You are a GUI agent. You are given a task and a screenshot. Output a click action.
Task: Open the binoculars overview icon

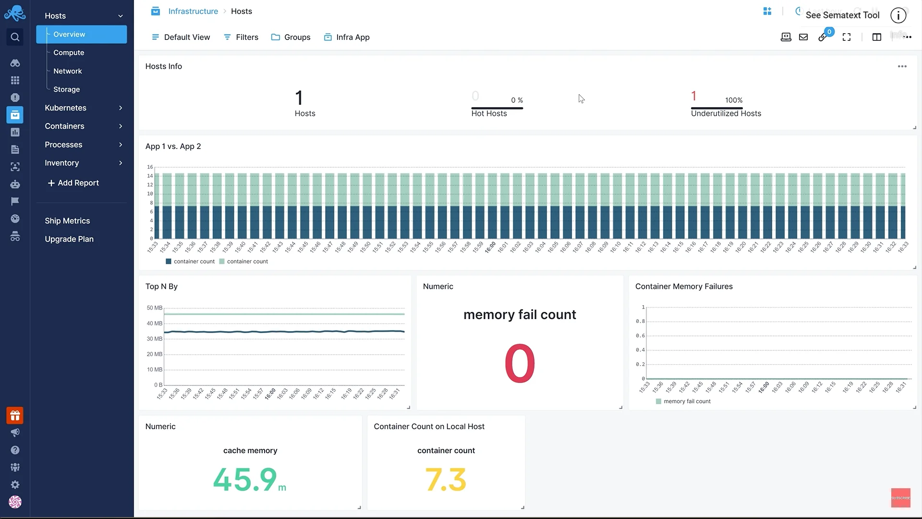coord(15,63)
